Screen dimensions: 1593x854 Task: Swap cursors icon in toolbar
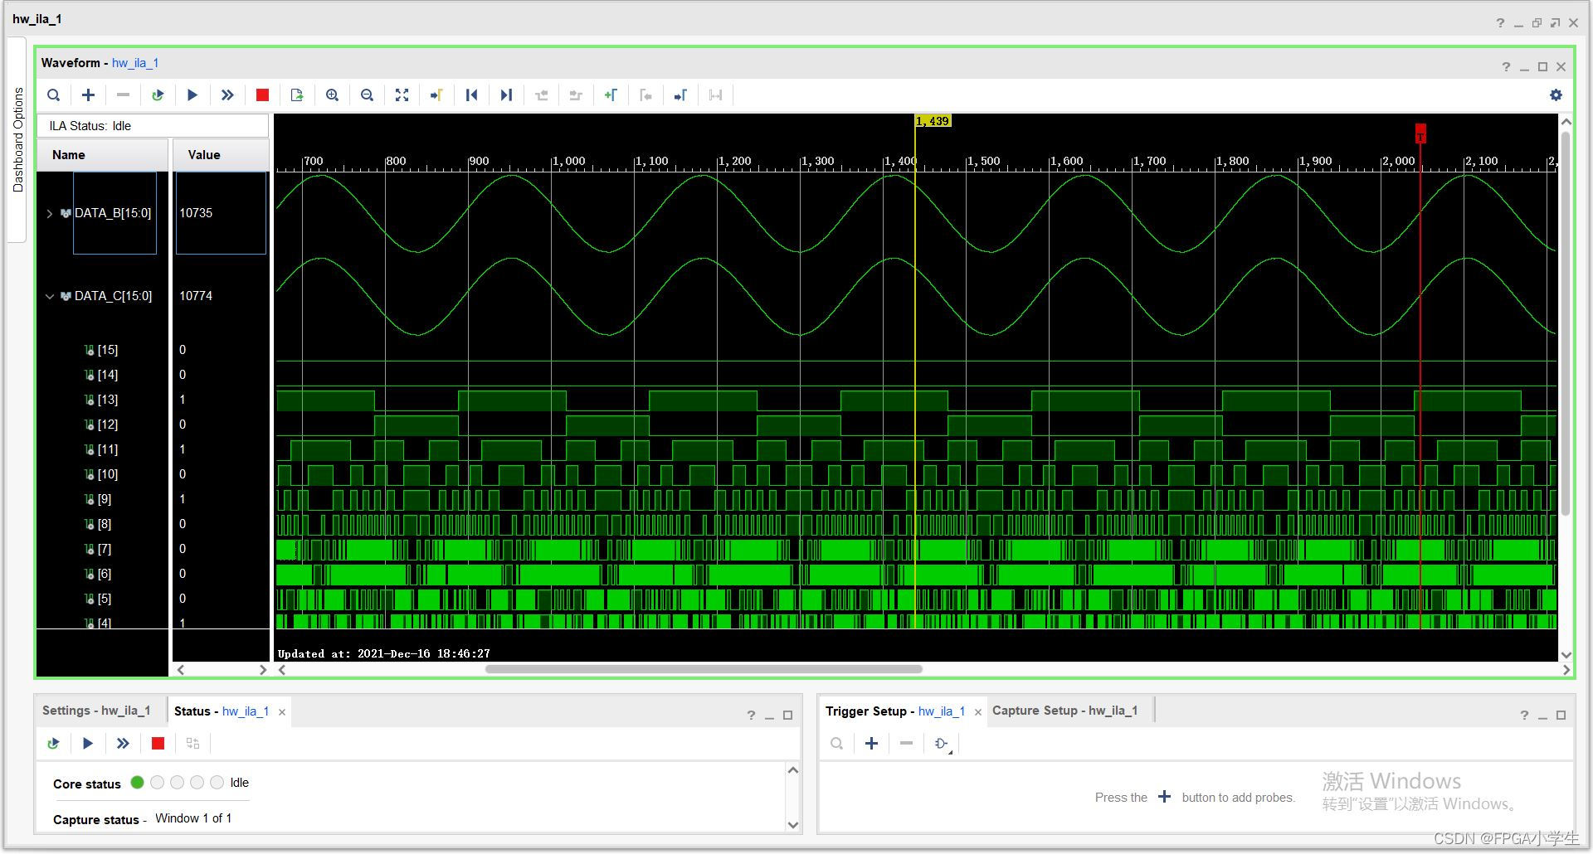(x=715, y=95)
